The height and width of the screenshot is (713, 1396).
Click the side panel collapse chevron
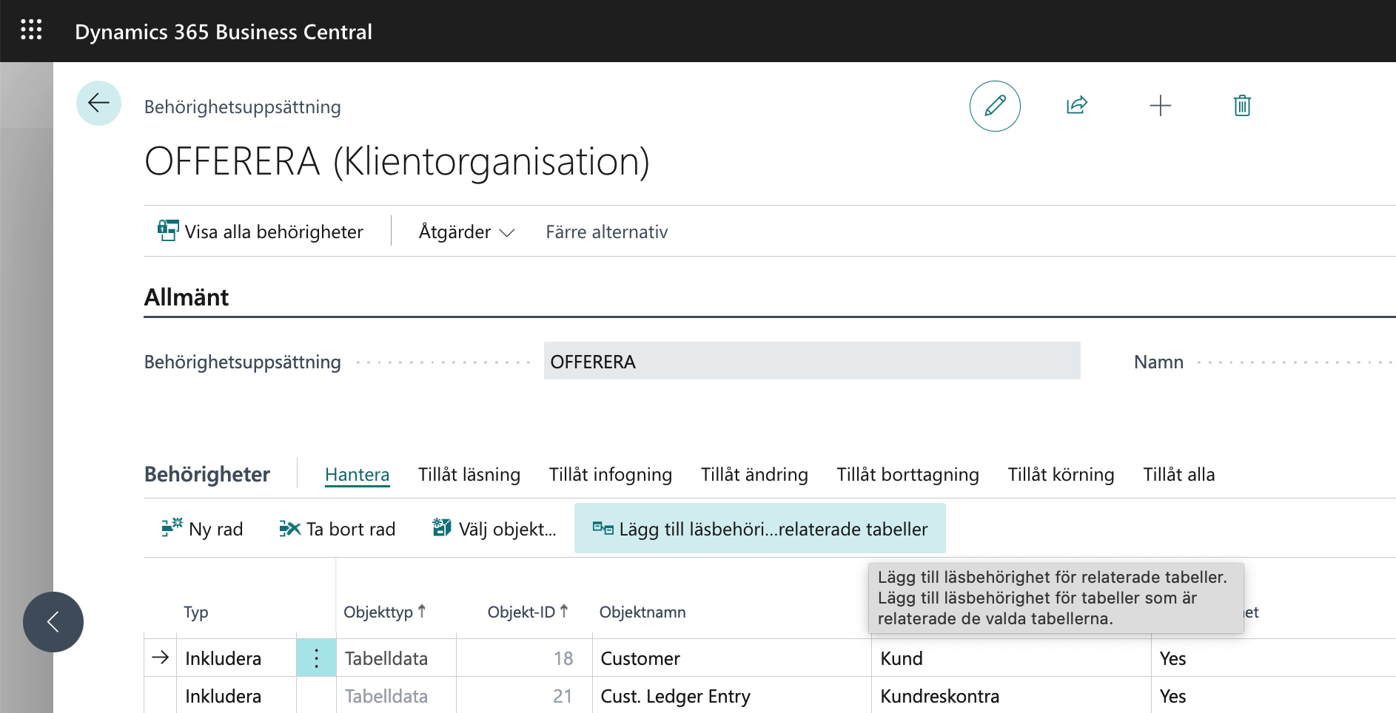pyautogui.click(x=53, y=622)
